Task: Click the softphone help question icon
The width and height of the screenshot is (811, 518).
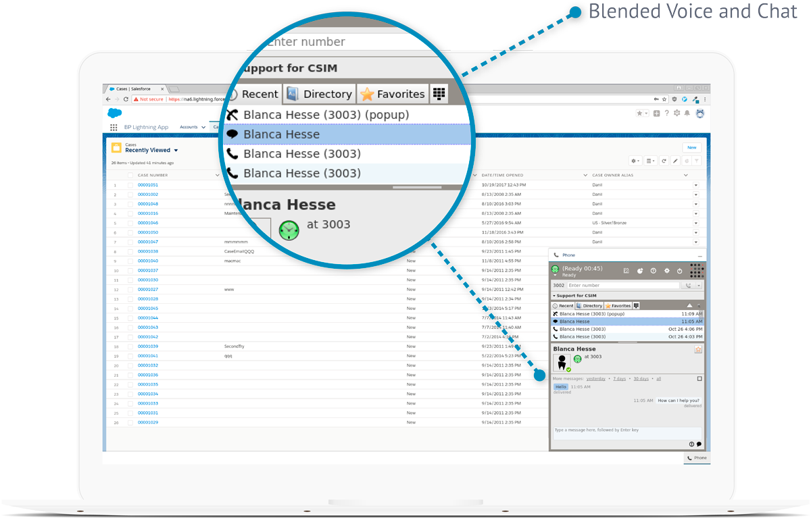Action: pos(654,271)
